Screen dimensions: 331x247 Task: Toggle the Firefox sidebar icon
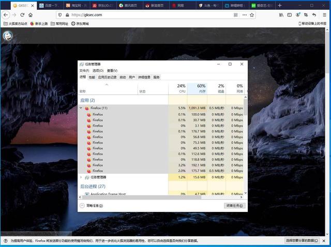290,15
